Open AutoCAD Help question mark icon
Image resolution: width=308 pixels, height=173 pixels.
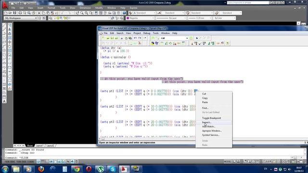click(124, 13)
